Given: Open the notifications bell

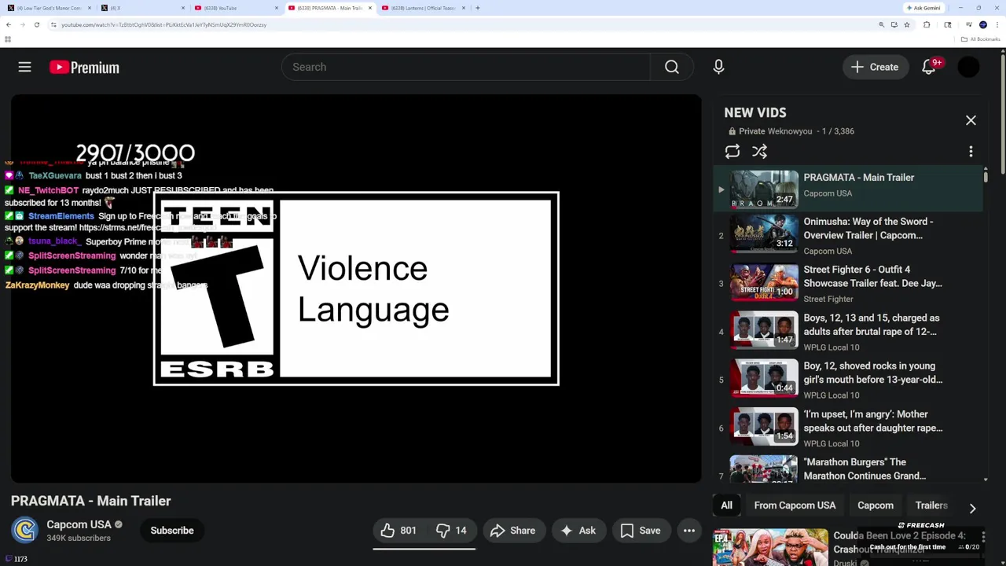Looking at the screenshot, I should 929,68.
